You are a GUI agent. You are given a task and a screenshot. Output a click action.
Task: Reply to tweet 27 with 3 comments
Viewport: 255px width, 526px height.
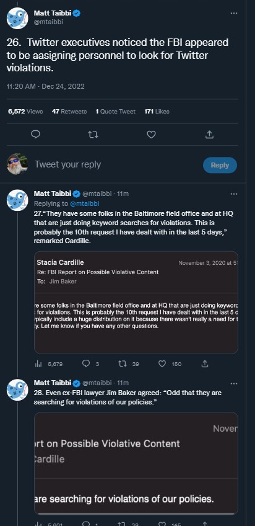pyautogui.click(x=86, y=363)
